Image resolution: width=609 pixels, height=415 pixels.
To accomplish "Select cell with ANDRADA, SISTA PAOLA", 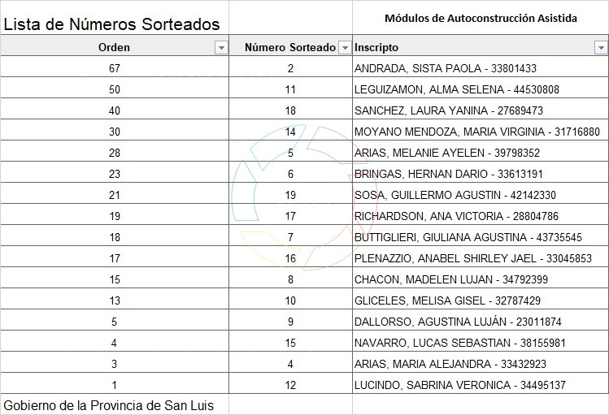I will coord(446,69).
